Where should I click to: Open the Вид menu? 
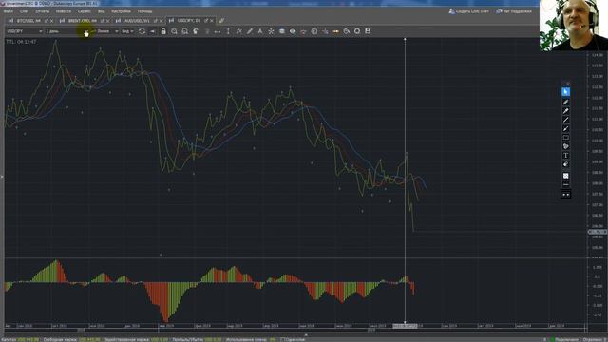pyautogui.click(x=102, y=11)
